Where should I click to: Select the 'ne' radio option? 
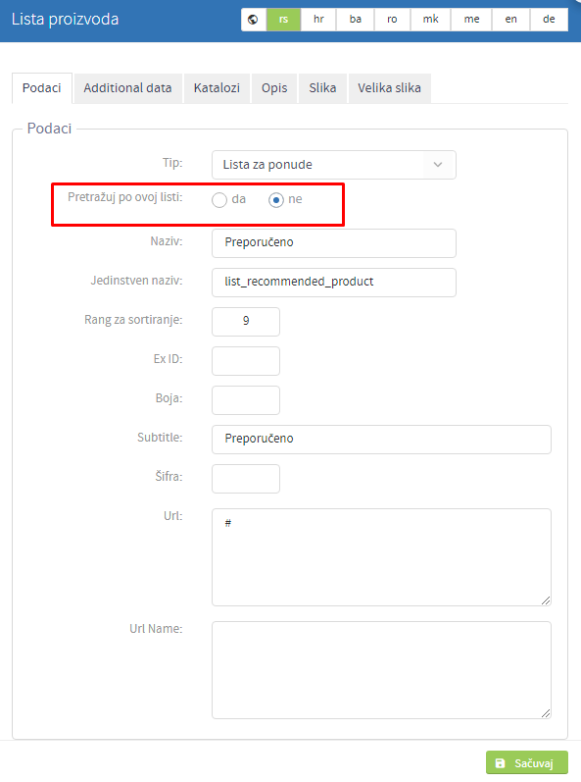tap(276, 200)
